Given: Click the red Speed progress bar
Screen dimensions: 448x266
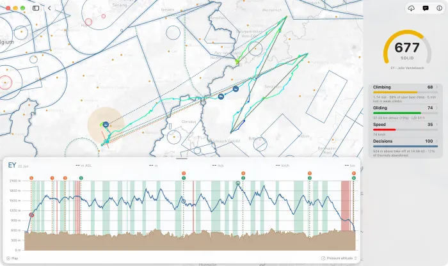Looking at the screenshot, I should click(384, 130).
